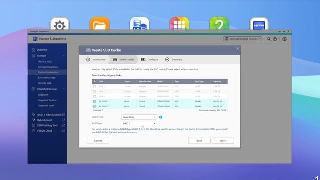
Task: Go to the Configure wizard step
Action: (x=150, y=60)
